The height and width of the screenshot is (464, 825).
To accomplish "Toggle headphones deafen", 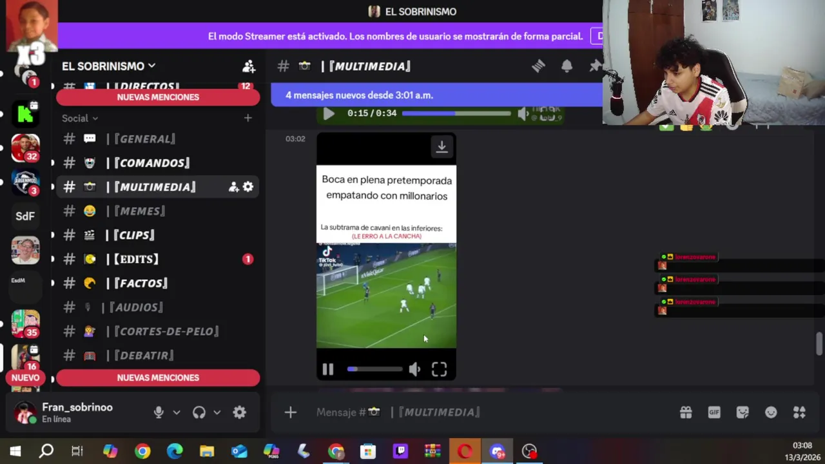I will pos(199,412).
